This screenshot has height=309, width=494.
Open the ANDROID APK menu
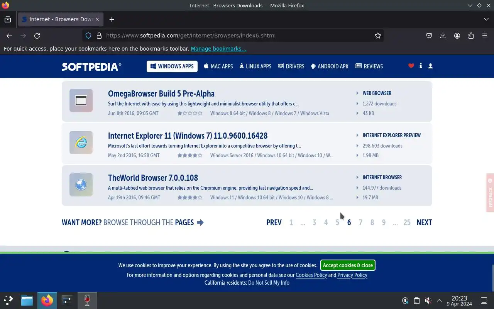[330, 66]
